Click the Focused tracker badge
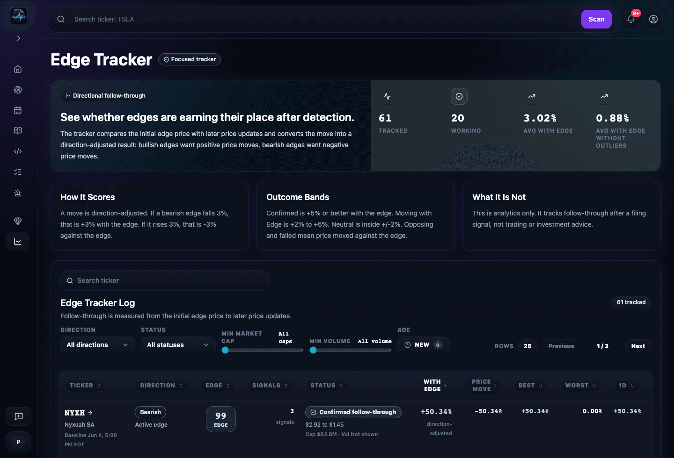Screen dimensions: 674x458 click(190, 59)
